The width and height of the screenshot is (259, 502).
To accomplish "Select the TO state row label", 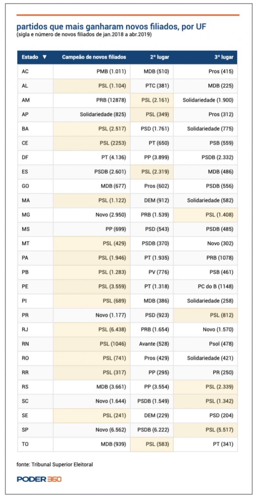I will [x=25, y=444].
